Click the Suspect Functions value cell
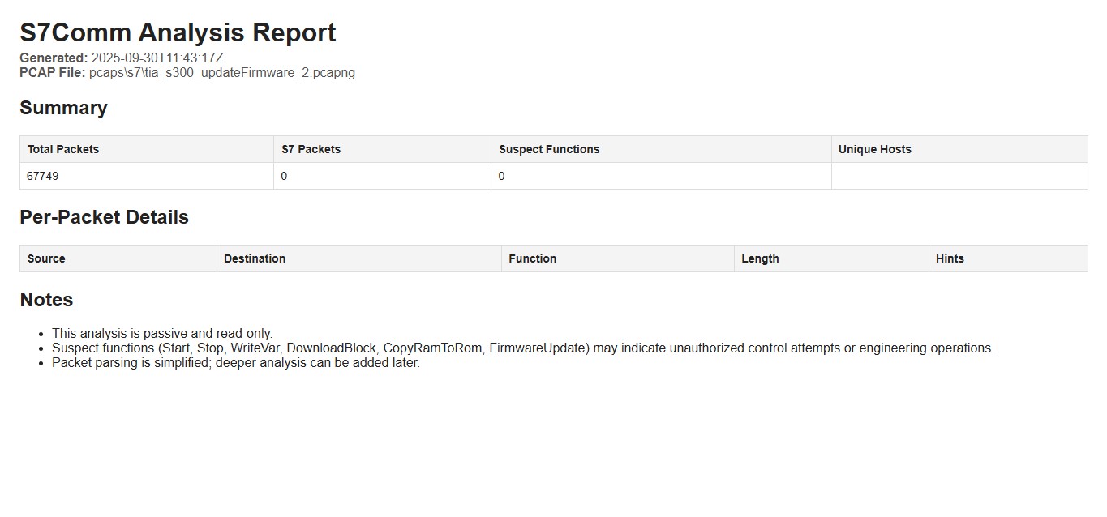This screenshot has width=1107, height=517. coord(662,176)
